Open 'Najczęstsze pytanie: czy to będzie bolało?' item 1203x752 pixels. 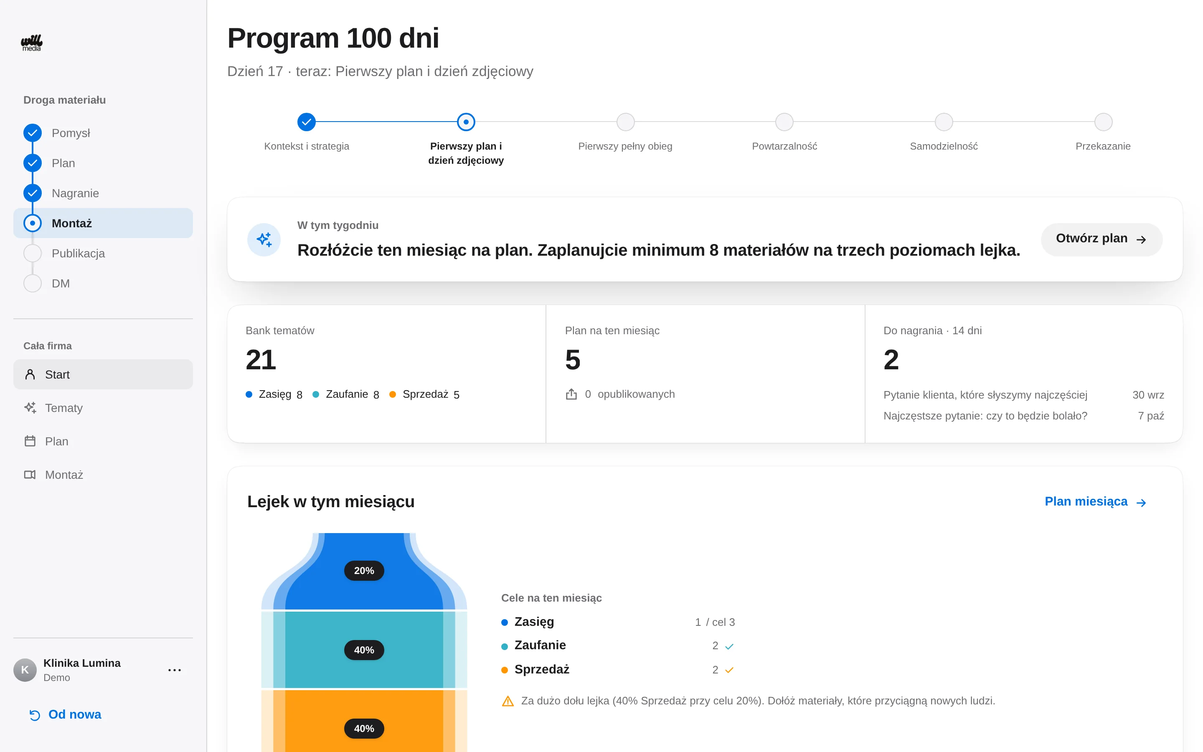pyautogui.click(x=1023, y=416)
